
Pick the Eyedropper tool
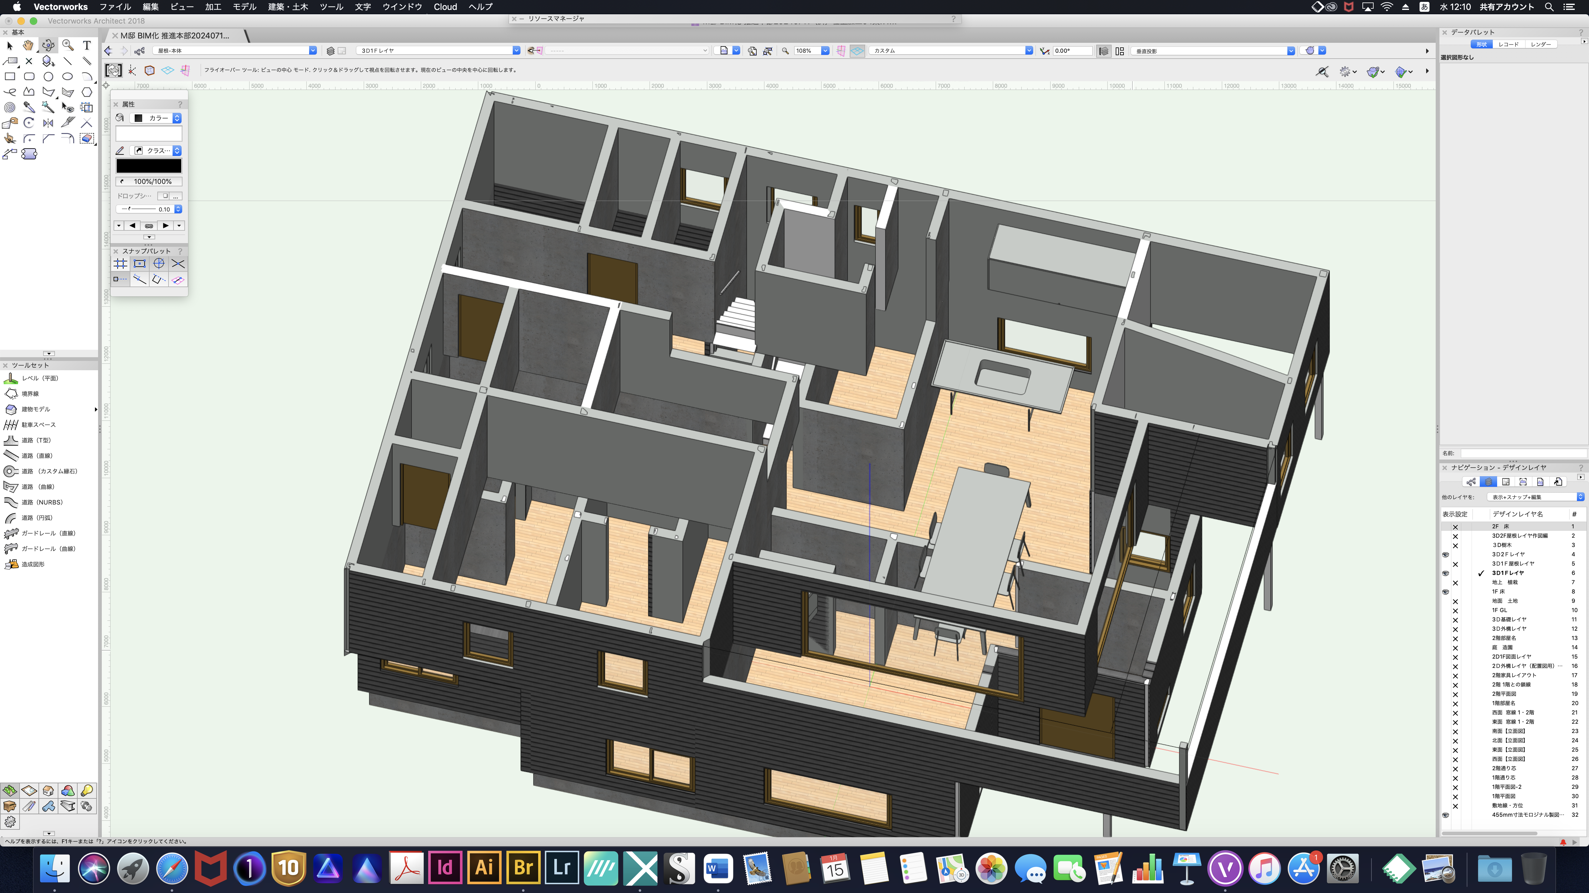[29, 107]
